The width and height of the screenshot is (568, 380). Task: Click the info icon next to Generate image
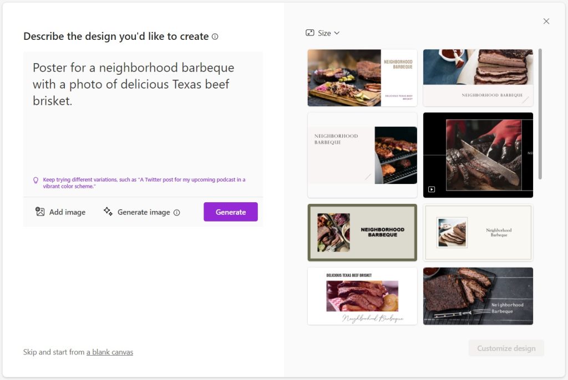[177, 212]
